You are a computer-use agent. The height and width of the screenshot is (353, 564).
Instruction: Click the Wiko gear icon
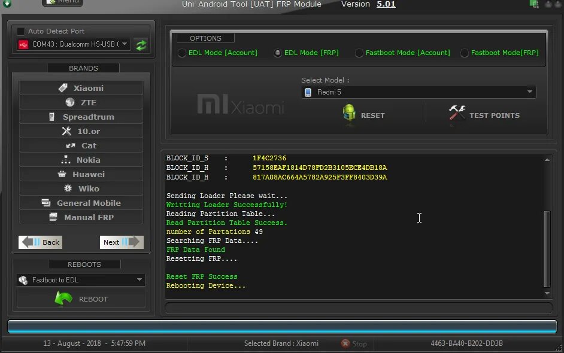(x=68, y=188)
